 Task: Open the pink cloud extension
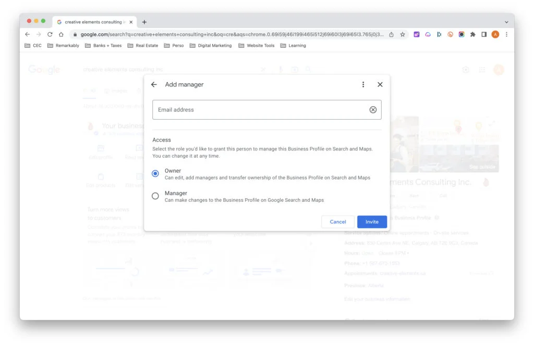click(428, 34)
